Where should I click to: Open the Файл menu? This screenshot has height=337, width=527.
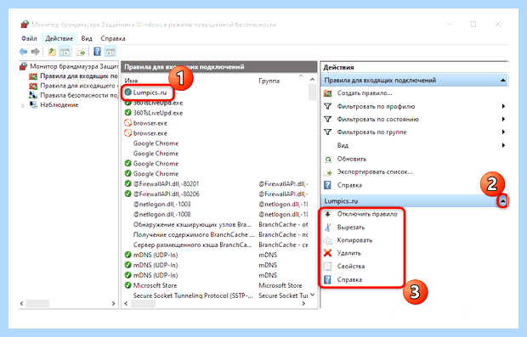coord(29,38)
